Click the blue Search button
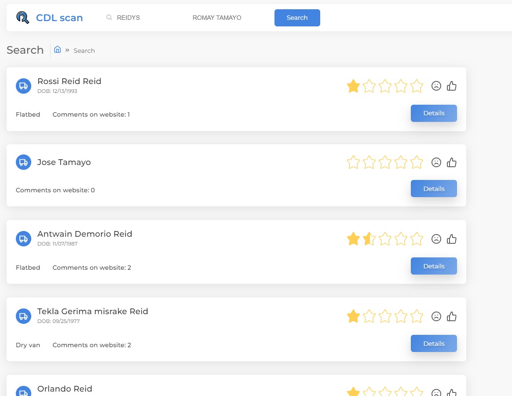The image size is (512, 396). (297, 18)
